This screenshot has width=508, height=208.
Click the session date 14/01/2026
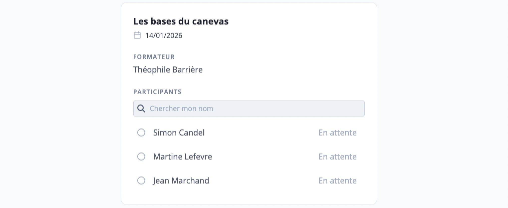coord(164,35)
